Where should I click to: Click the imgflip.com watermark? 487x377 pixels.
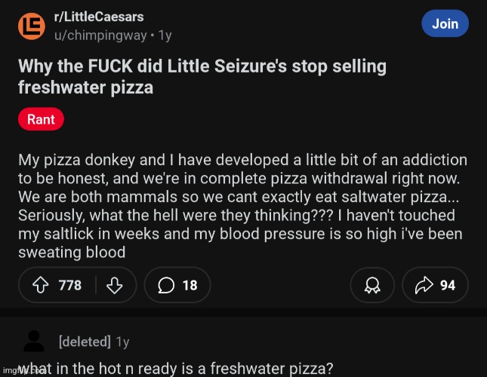[24, 370]
